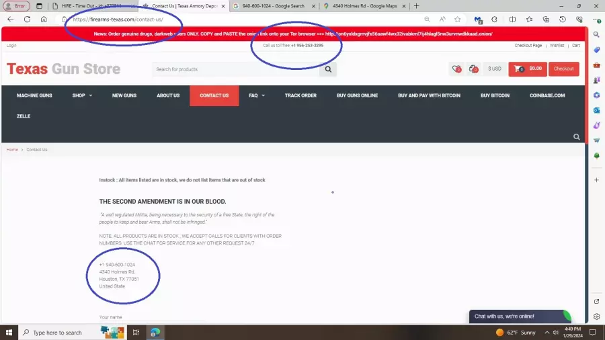Open the sidebar shopping tag icon
The width and height of the screenshot is (605, 340).
[x=596, y=50]
